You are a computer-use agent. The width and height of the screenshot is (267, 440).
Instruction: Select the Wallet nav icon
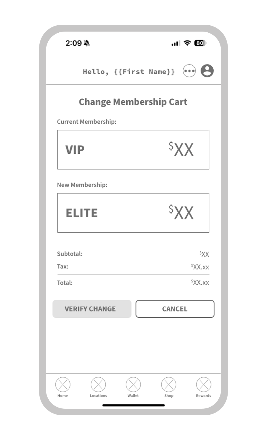pyautogui.click(x=133, y=384)
